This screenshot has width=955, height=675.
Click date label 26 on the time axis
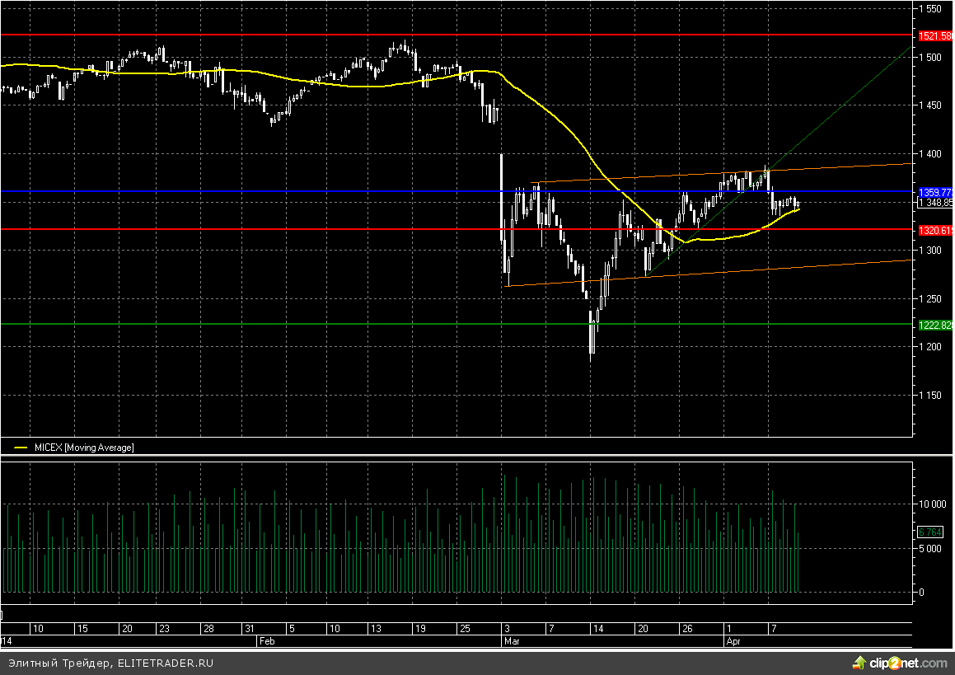687,629
